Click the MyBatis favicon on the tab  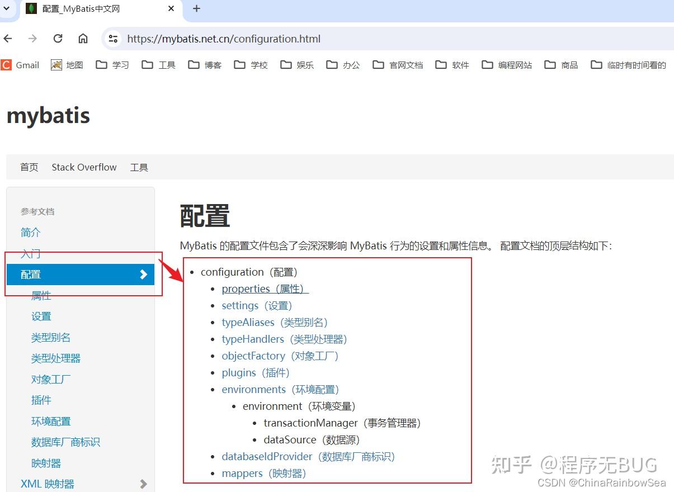31,9
